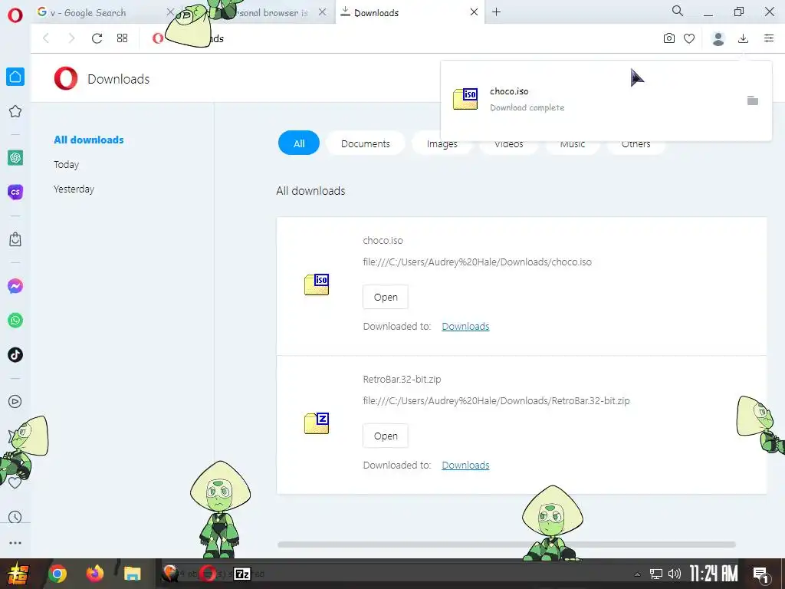The height and width of the screenshot is (589, 785).
Task: Open the notification center icon
Action: [761, 574]
